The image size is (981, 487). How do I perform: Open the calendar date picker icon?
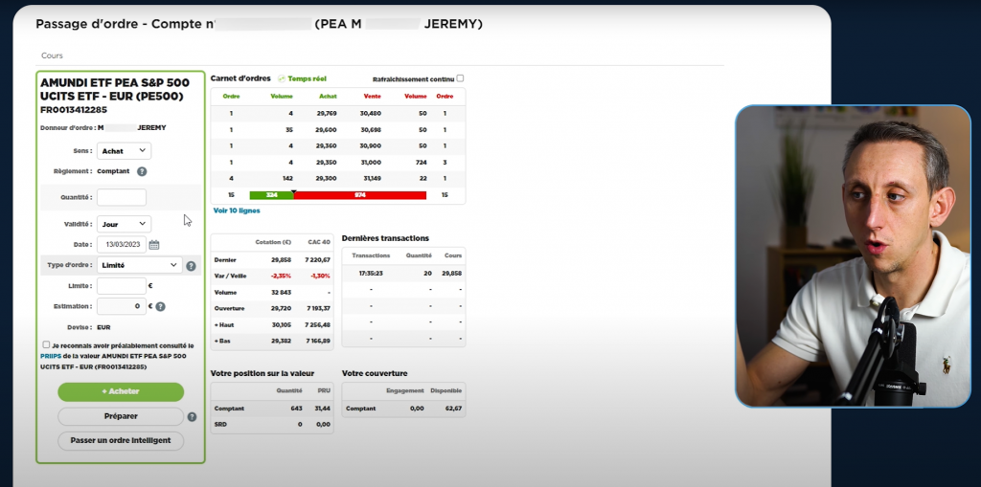(x=153, y=245)
